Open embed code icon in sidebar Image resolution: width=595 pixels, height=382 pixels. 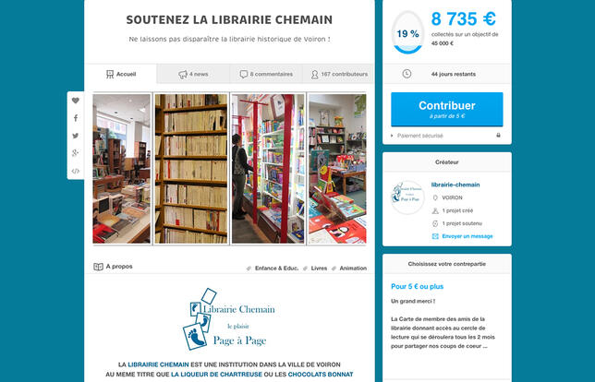click(76, 171)
